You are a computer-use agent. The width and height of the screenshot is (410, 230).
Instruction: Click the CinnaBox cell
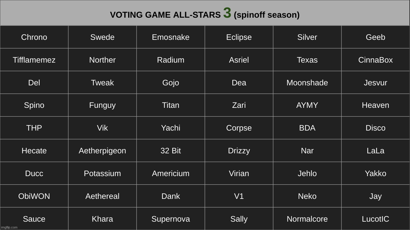coord(375,60)
